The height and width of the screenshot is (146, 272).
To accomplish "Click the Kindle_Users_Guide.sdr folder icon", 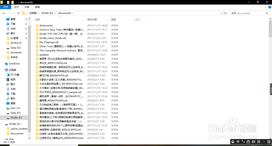I will point(37,38).
